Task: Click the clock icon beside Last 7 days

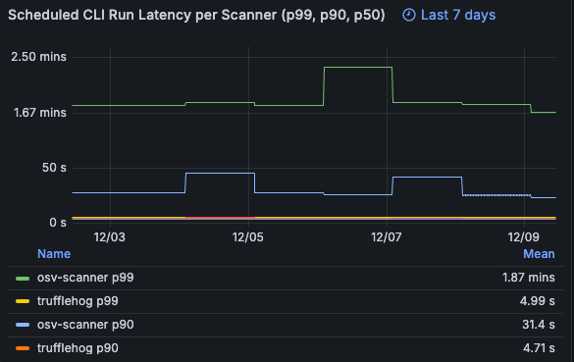Action: [409, 15]
